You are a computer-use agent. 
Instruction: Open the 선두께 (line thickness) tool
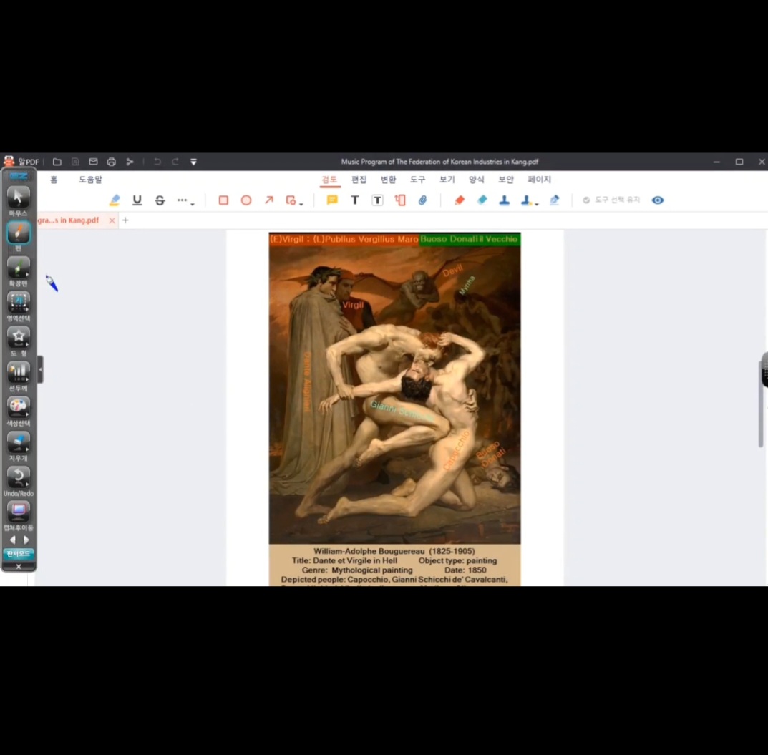click(x=18, y=376)
